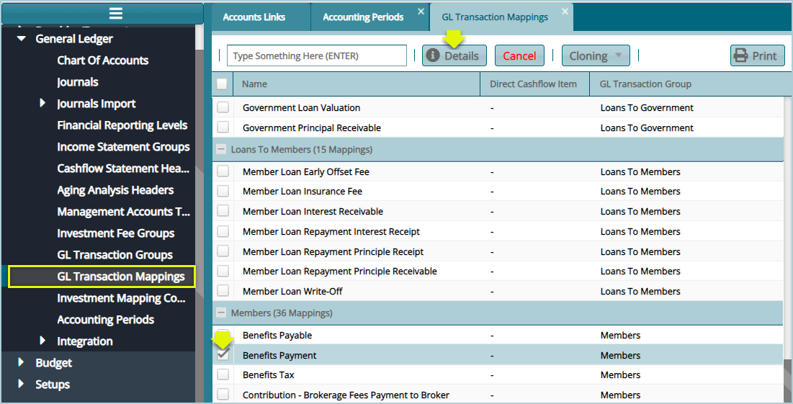Collapse the General Ledger tree node
The width and height of the screenshot is (793, 404).
click(21, 38)
